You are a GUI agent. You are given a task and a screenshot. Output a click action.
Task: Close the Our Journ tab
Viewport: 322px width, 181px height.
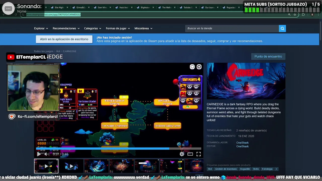point(217,8)
